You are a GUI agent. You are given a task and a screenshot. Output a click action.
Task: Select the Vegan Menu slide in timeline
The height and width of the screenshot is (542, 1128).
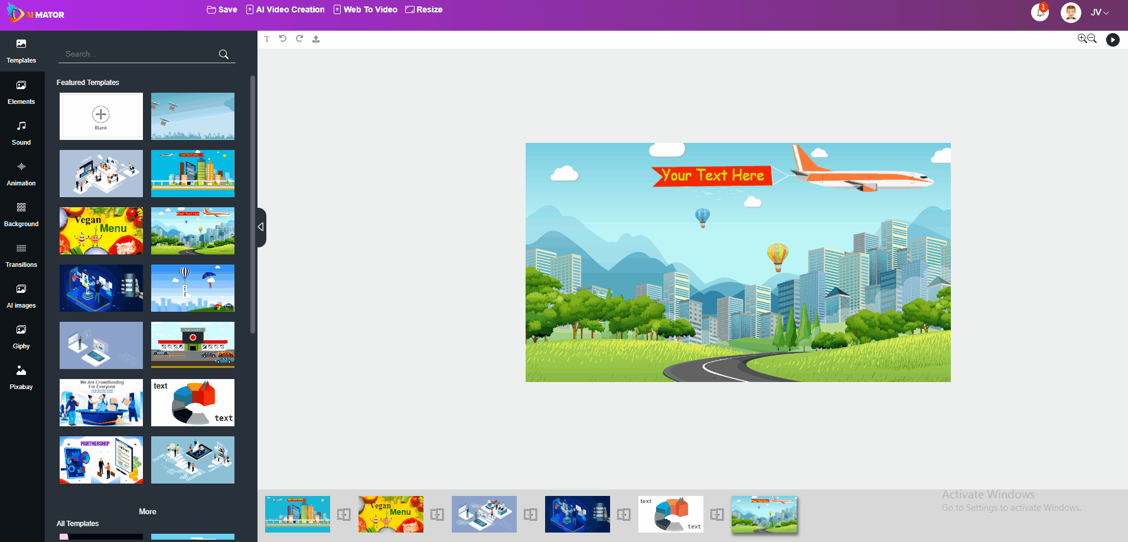click(x=391, y=514)
